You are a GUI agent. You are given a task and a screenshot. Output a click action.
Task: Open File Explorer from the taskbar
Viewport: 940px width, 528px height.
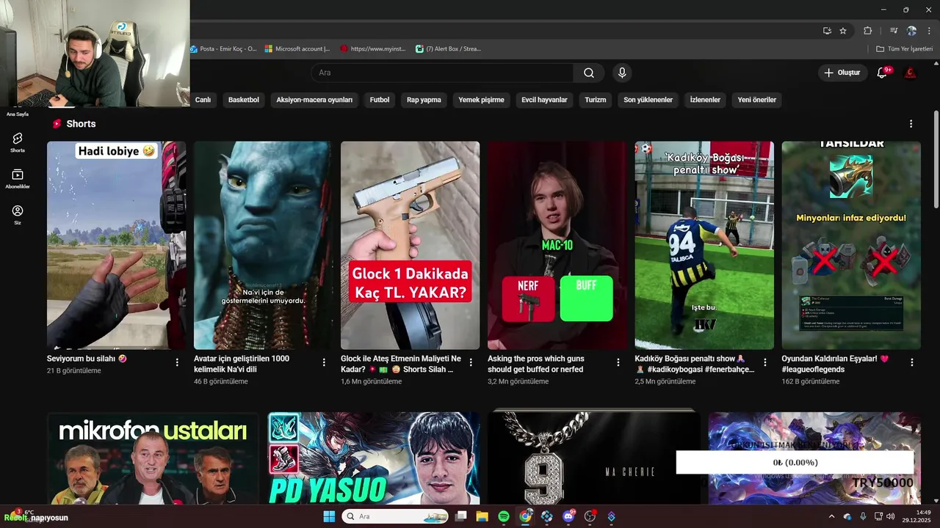tap(482, 516)
